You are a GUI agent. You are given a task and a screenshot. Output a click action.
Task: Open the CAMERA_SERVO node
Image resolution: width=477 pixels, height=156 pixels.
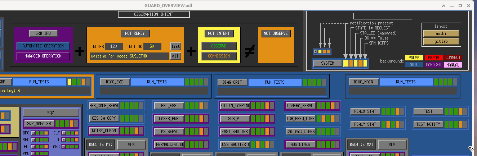(x=300, y=106)
